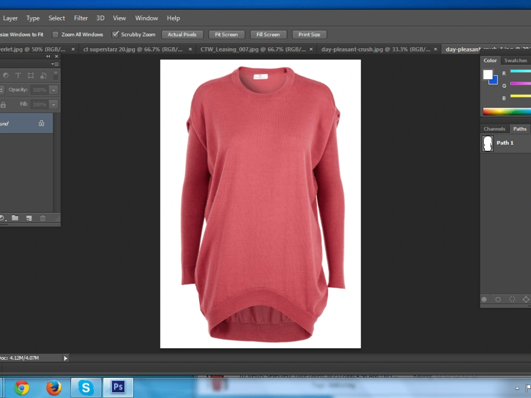Pick a color from the spectrum ramp

pyautogui.click(x=507, y=111)
